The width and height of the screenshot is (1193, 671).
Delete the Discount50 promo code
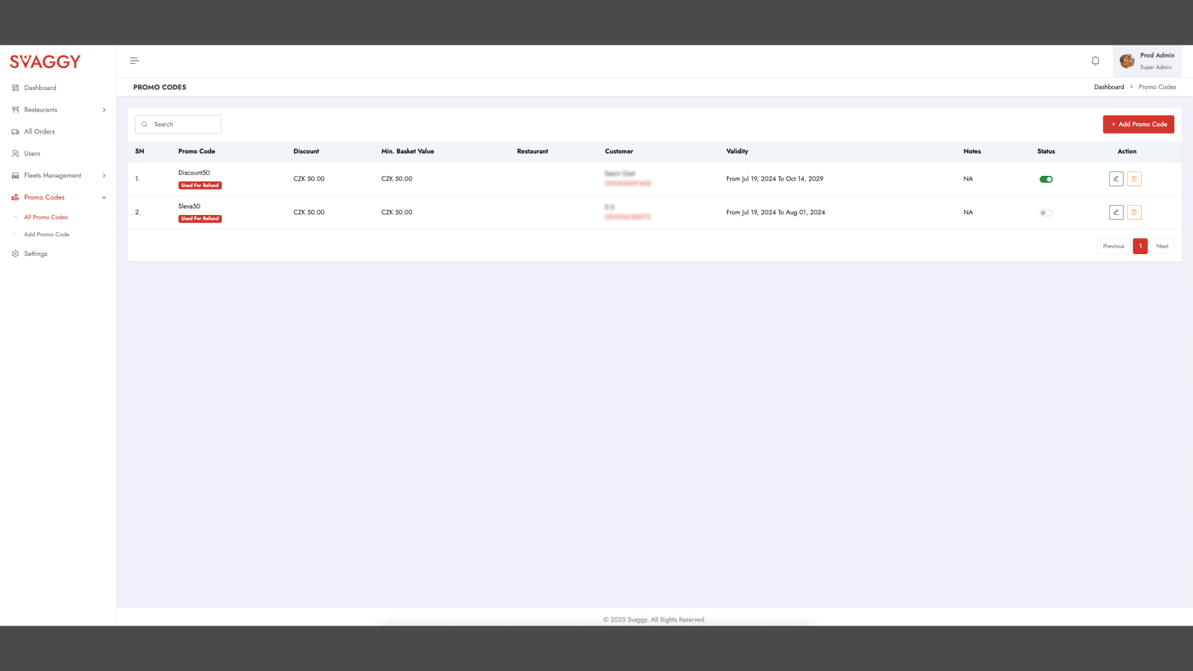point(1134,179)
